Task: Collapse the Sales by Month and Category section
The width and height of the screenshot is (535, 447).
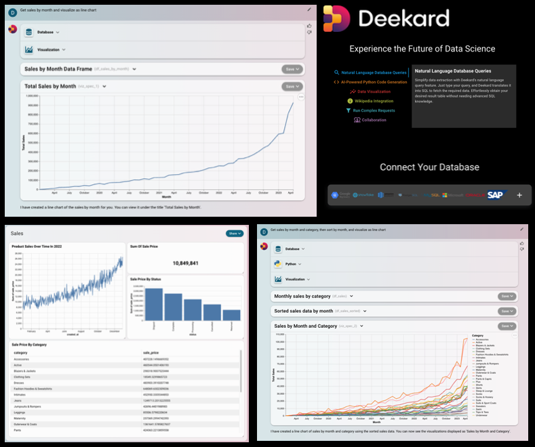Action: pyautogui.click(x=361, y=326)
